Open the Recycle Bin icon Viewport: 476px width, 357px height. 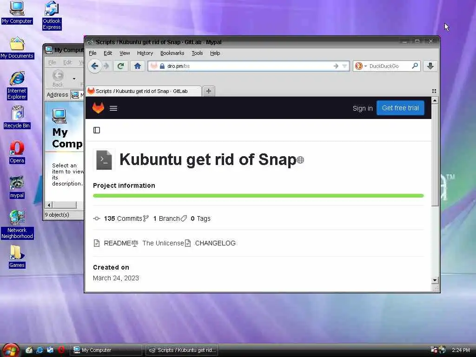[17, 117]
